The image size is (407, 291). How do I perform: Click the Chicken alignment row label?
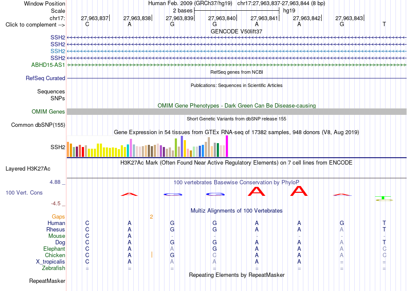(x=55, y=255)
